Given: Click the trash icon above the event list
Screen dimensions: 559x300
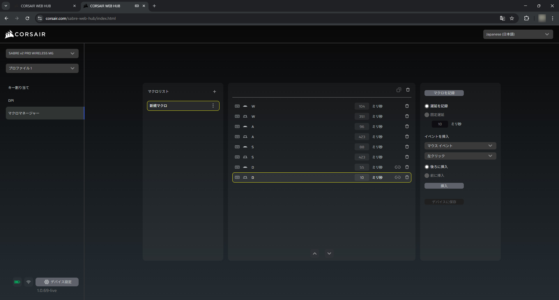Looking at the screenshot, I should tap(408, 90).
